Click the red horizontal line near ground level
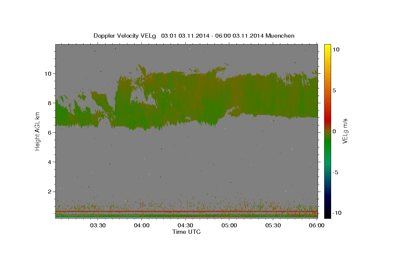393x262 pixels. [x=186, y=212]
